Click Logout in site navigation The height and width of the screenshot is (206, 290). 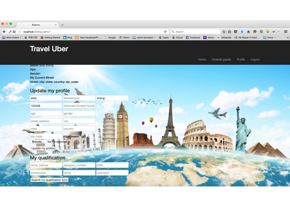pos(255,60)
